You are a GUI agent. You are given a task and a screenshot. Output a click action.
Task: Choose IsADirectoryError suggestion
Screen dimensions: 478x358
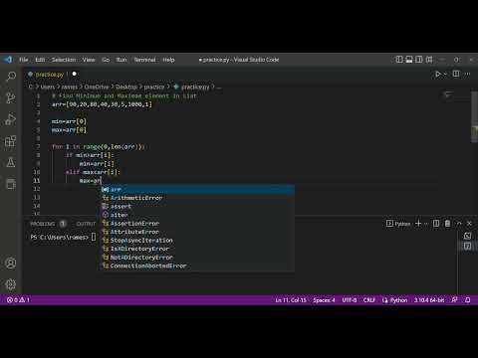[x=197, y=249]
